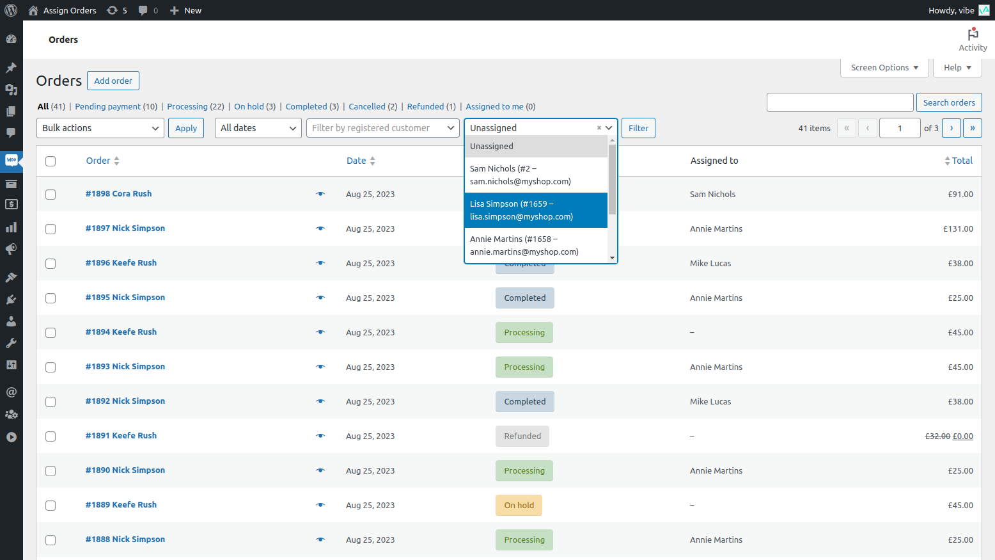Open the Plugins plug sidebar icon
Viewport: 995px width, 560px height.
tap(11, 298)
